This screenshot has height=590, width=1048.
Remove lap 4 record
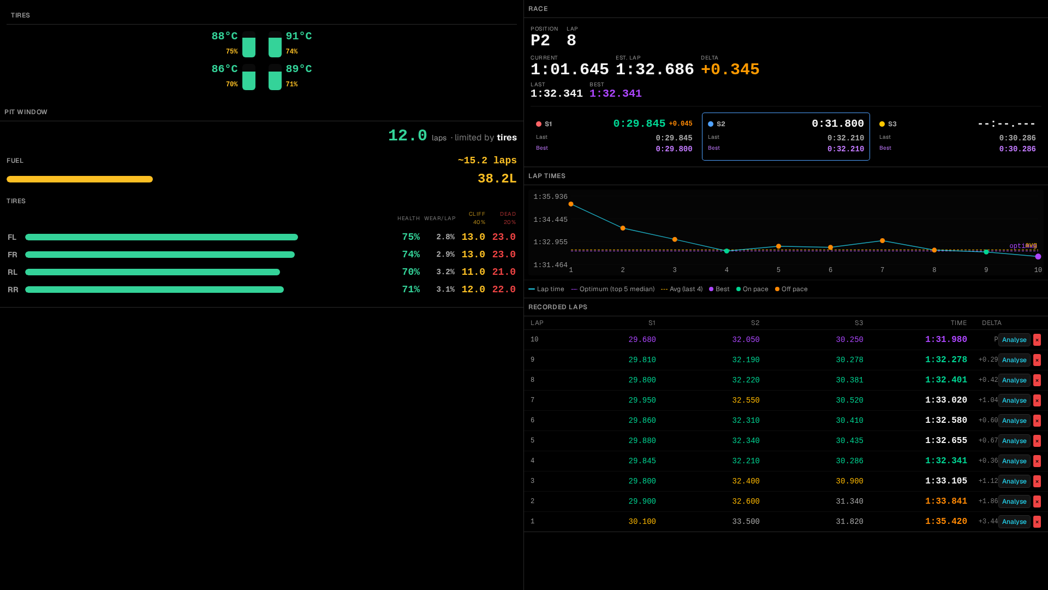(1037, 461)
